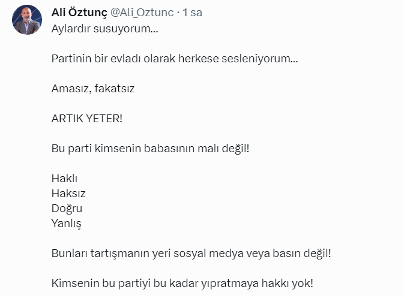This screenshot has height=296, width=404.
Task: Click the text 'Amasız, fakatsız'
Action: coord(93,89)
